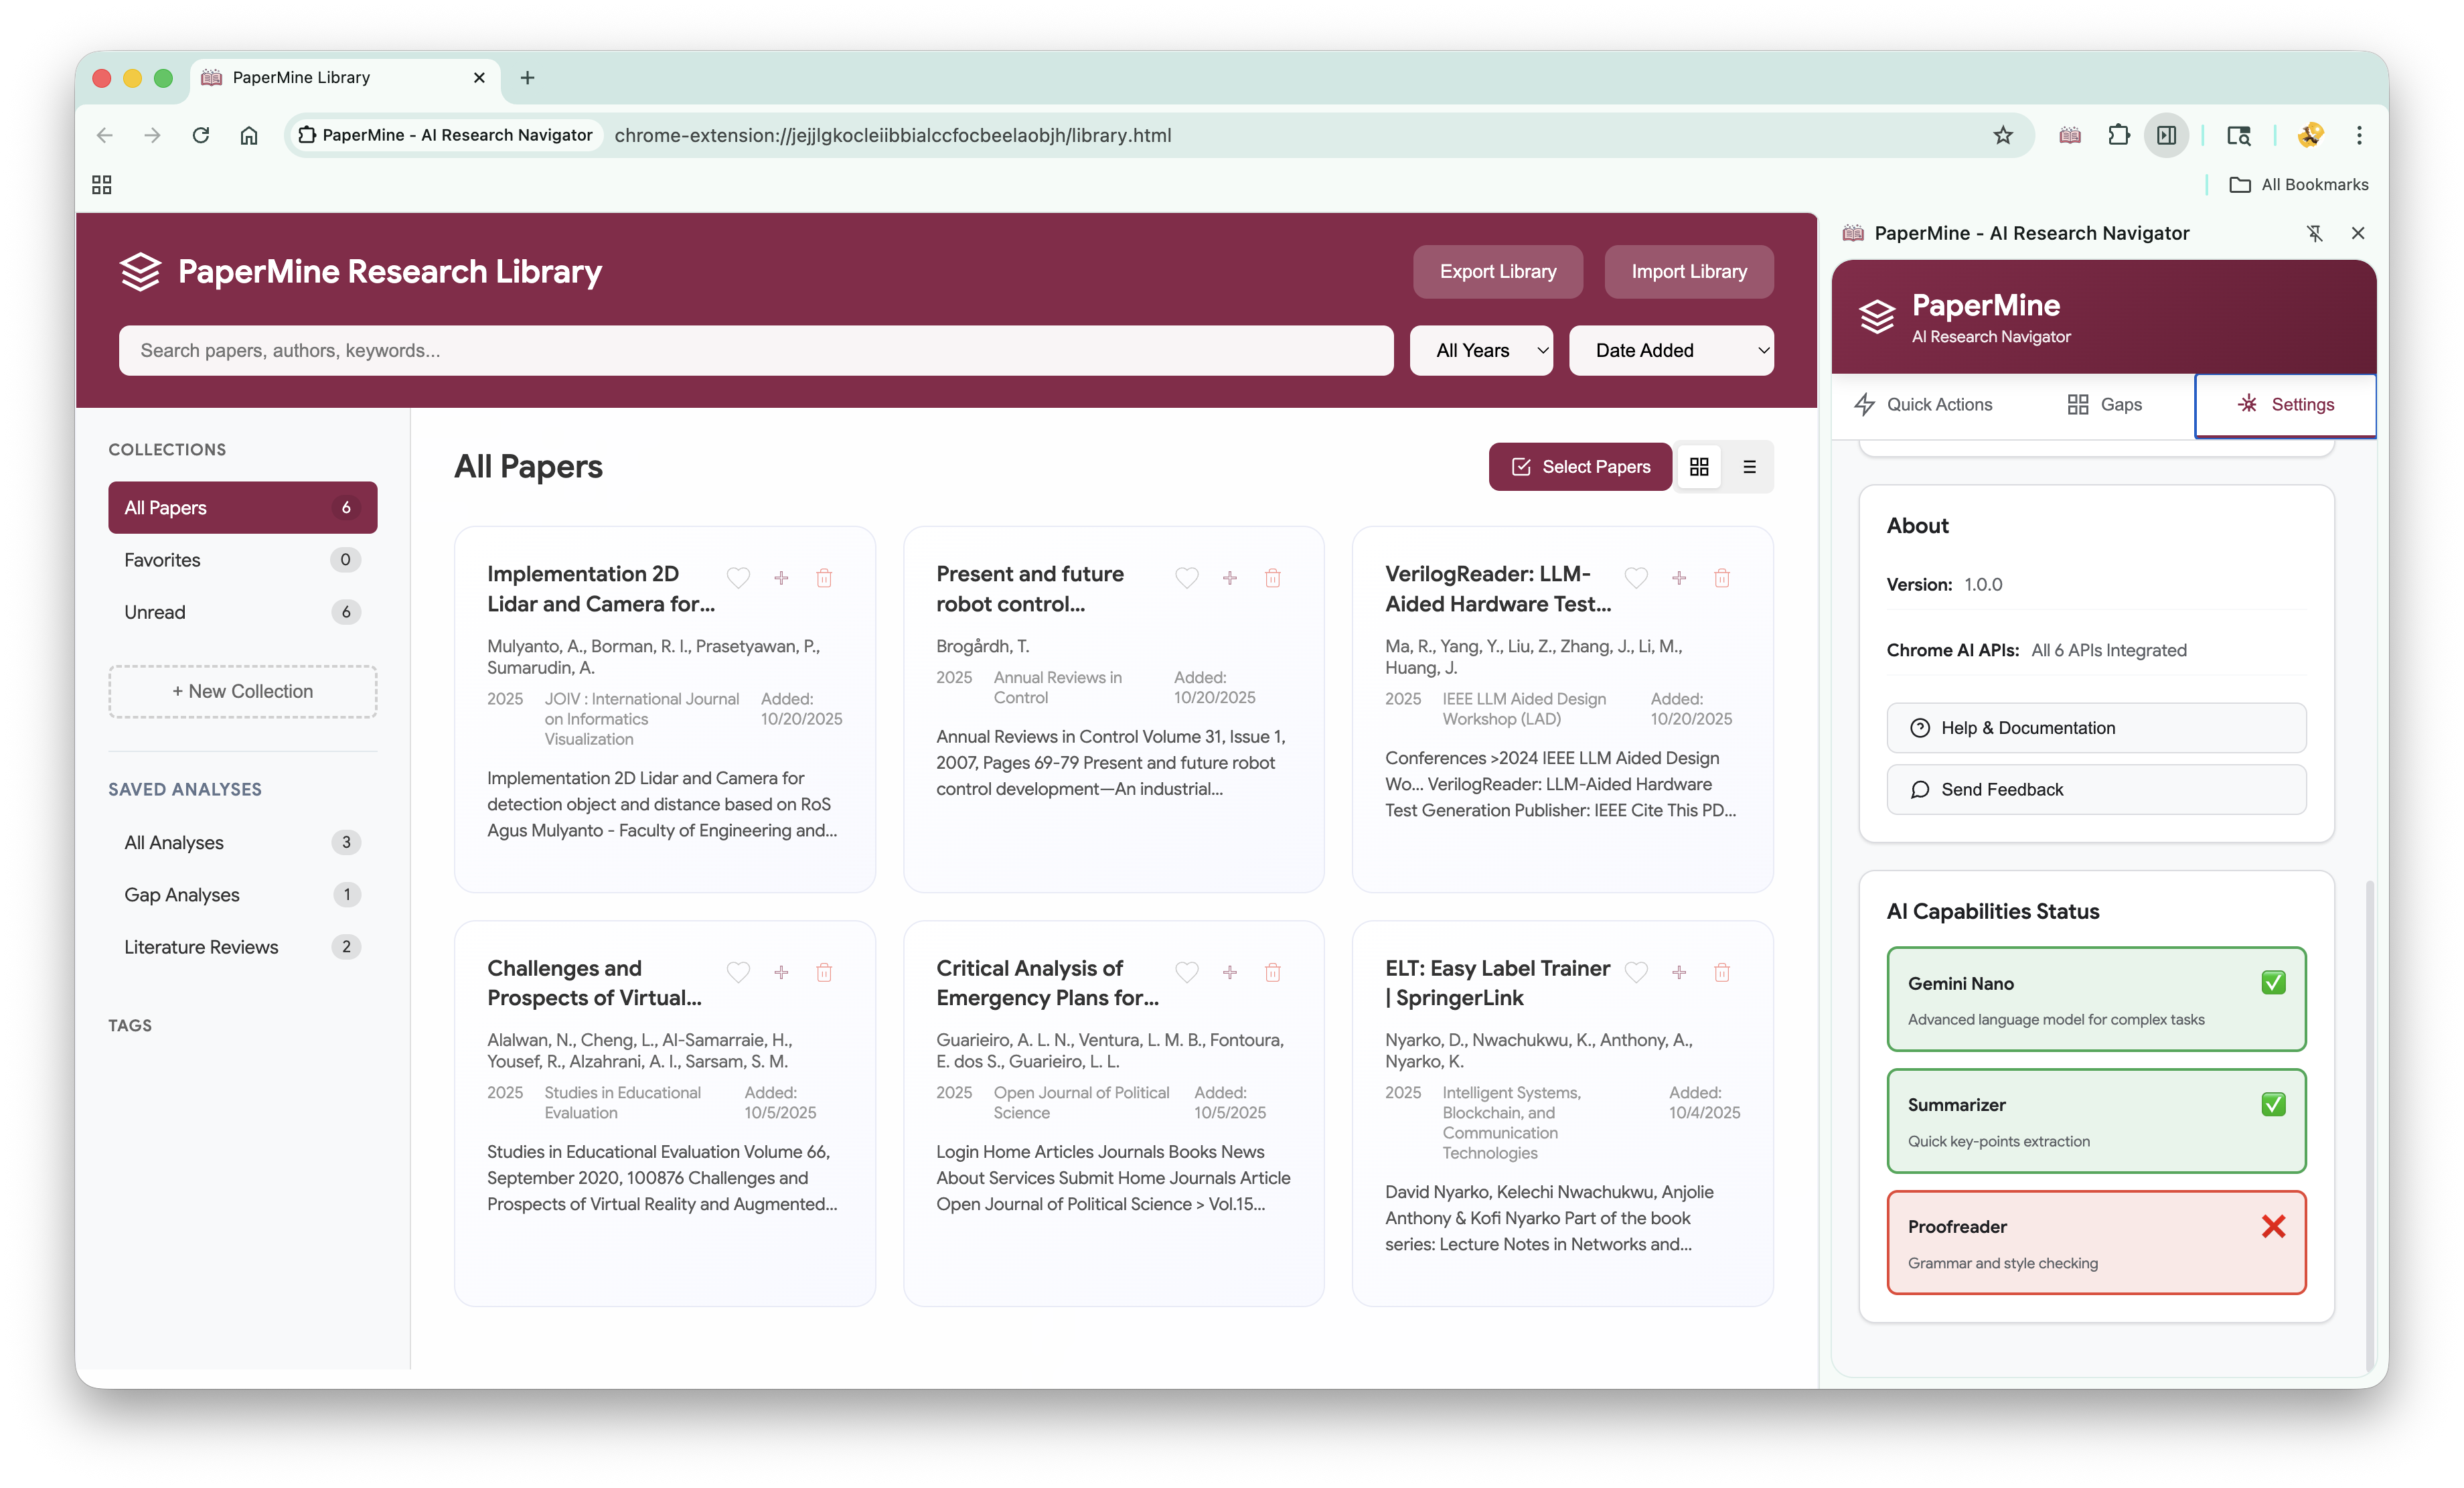Toggle favorite heart on Critical Analysis paper

[x=1187, y=972]
